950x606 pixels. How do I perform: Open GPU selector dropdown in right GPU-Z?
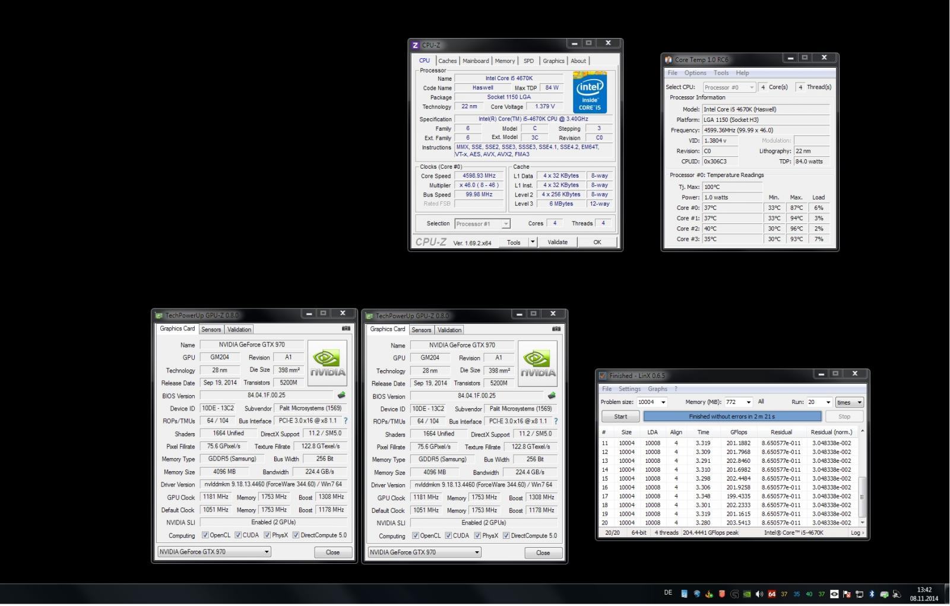point(425,553)
